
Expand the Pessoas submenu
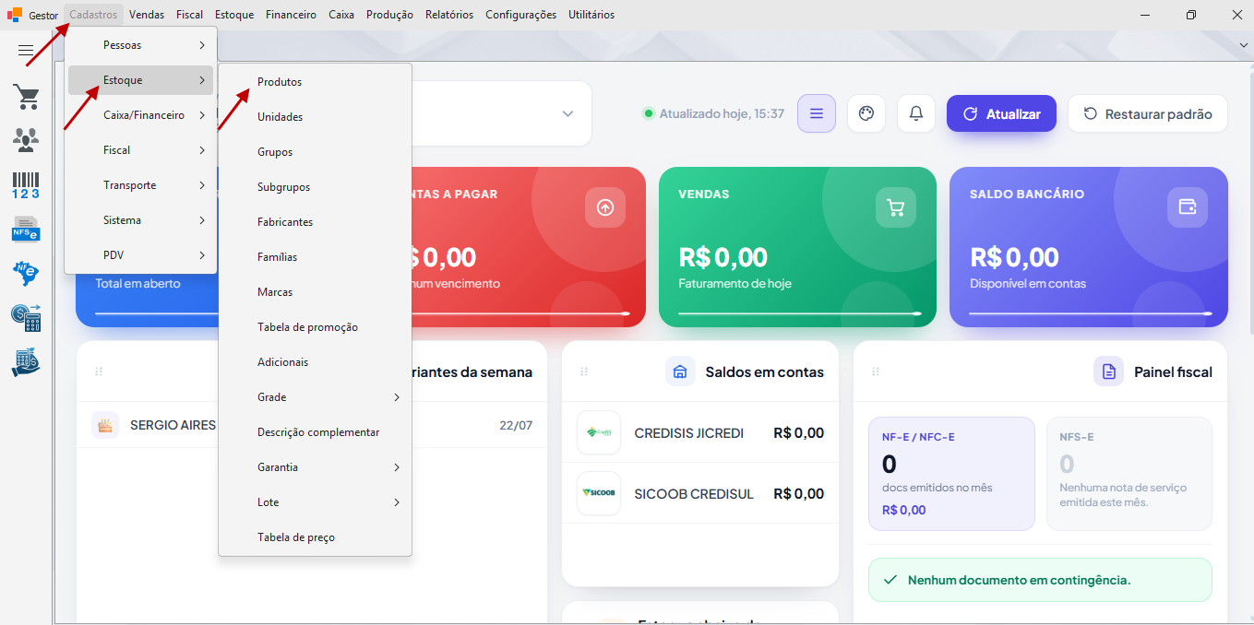(x=140, y=45)
